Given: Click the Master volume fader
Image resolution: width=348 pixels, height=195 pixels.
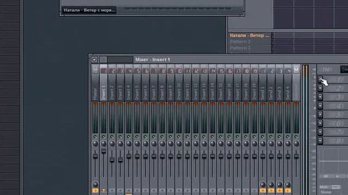Looking at the screenshot, I should pyautogui.click(x=95, y=156).
